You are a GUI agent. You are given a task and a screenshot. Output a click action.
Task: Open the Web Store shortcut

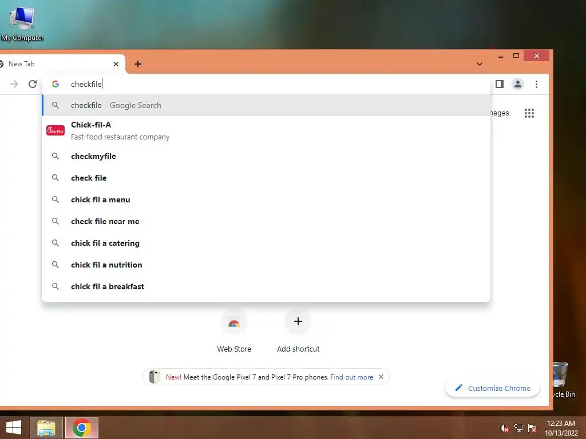tap(234, 331)
